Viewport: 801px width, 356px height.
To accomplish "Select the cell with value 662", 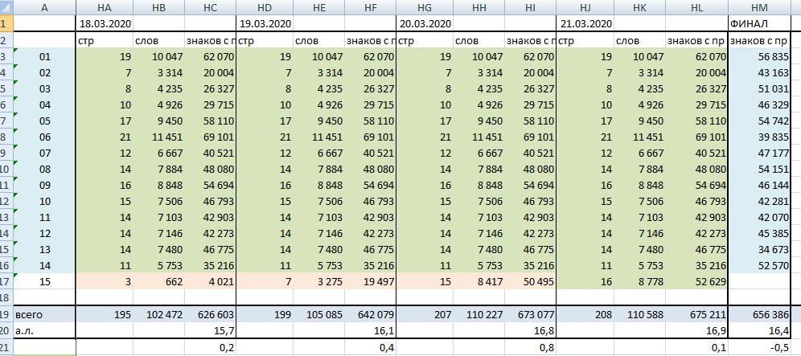I will pos(157,281).
